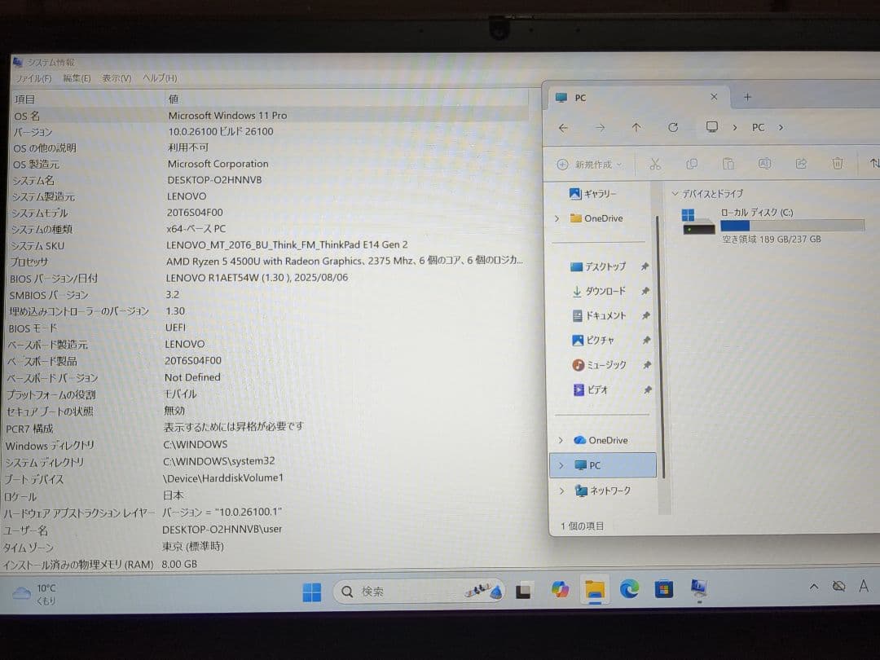
Task: Click the Cut icon in Explorer toolbar
Action: [x=654, y=164]
